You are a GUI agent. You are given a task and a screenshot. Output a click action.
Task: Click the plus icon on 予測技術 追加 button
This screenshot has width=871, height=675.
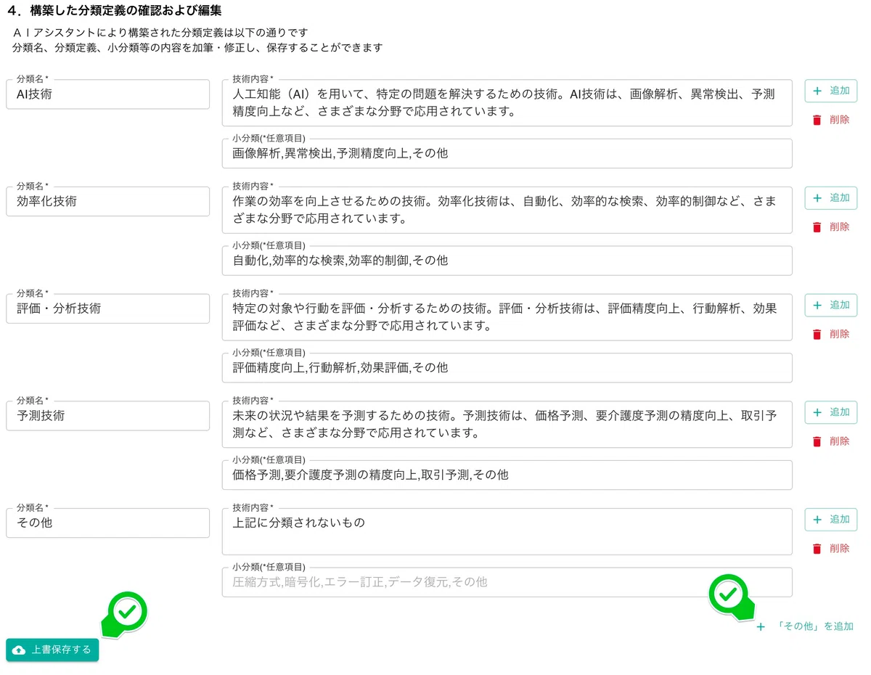[x=817, y=412]
